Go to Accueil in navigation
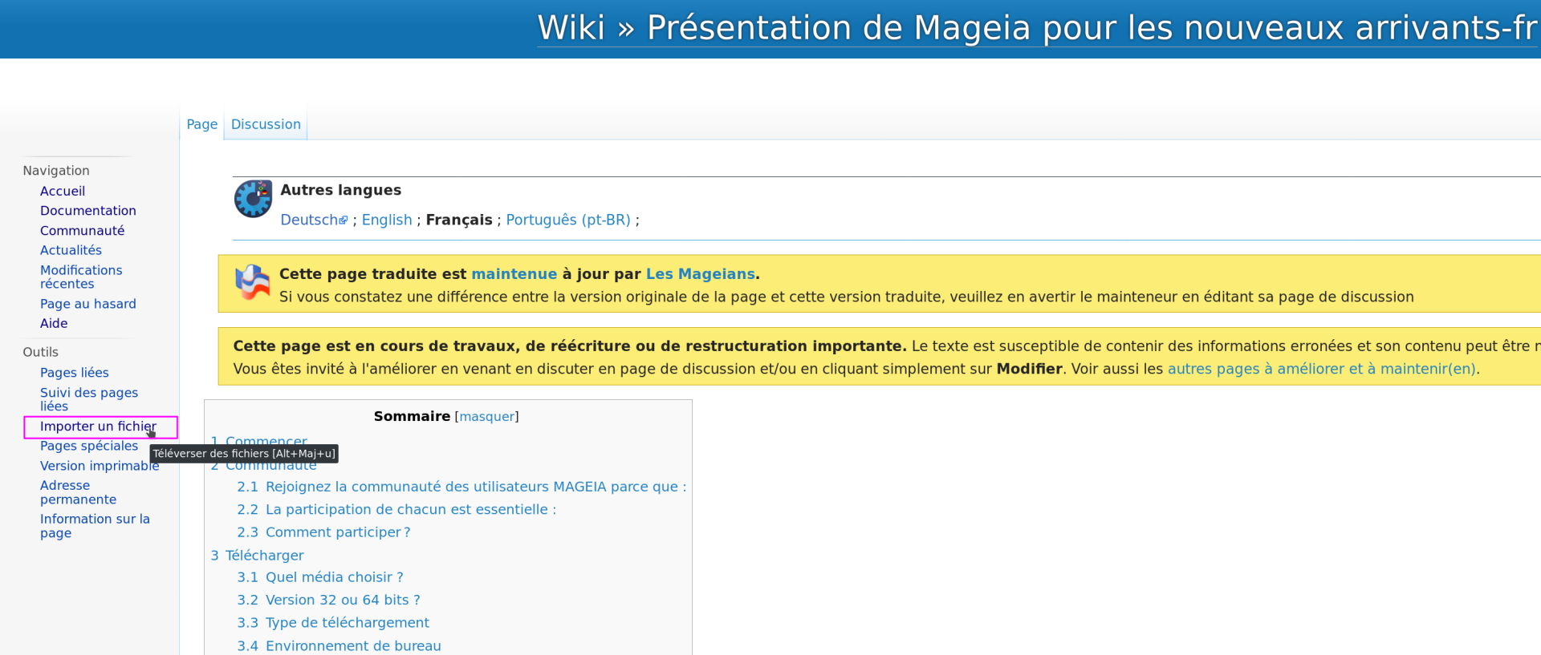 click(63, 191)
